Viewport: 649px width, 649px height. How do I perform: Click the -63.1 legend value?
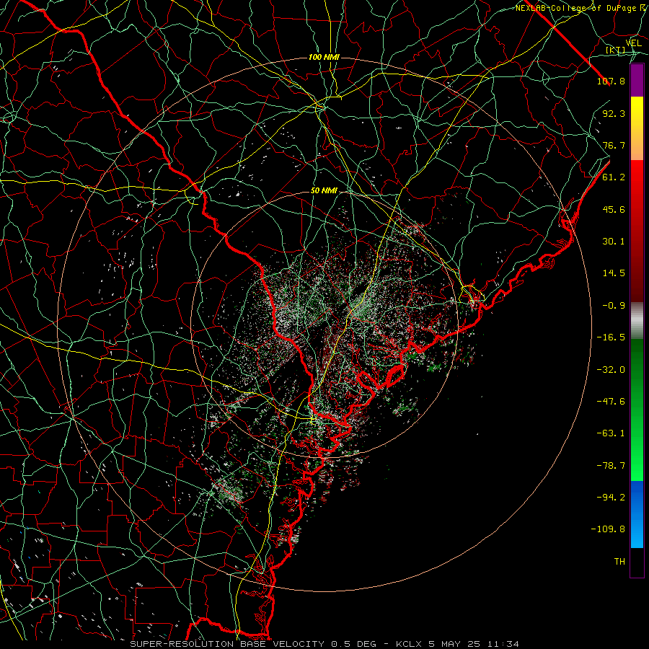611,433
